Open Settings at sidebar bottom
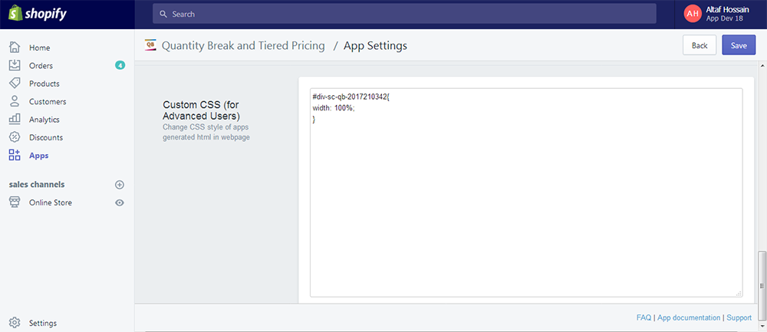 click(x=43, y=323)
